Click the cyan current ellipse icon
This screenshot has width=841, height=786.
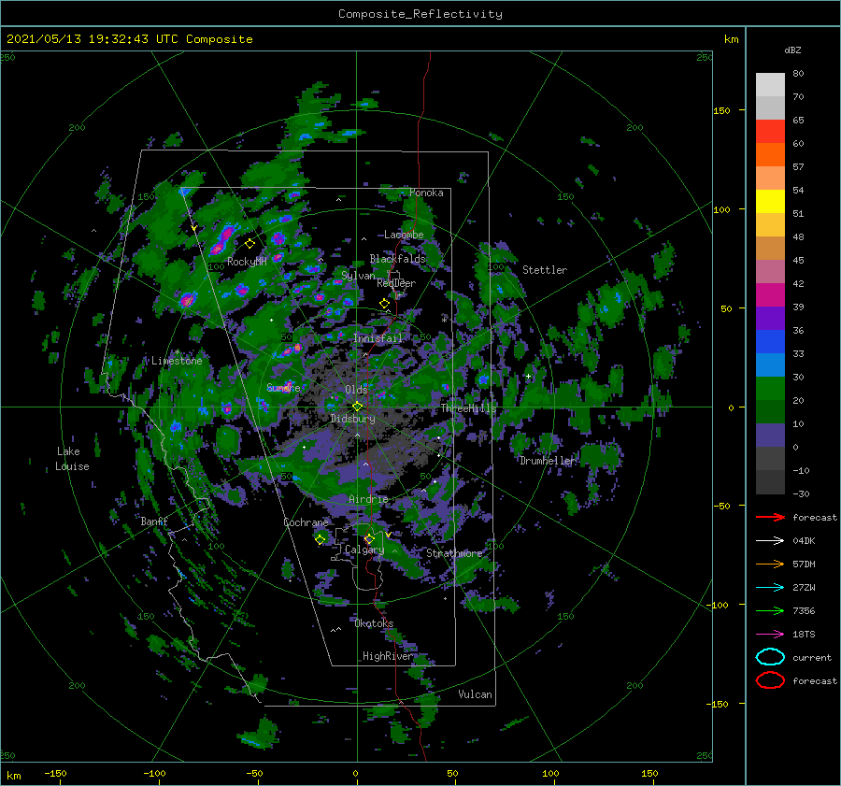click(770, 657)
